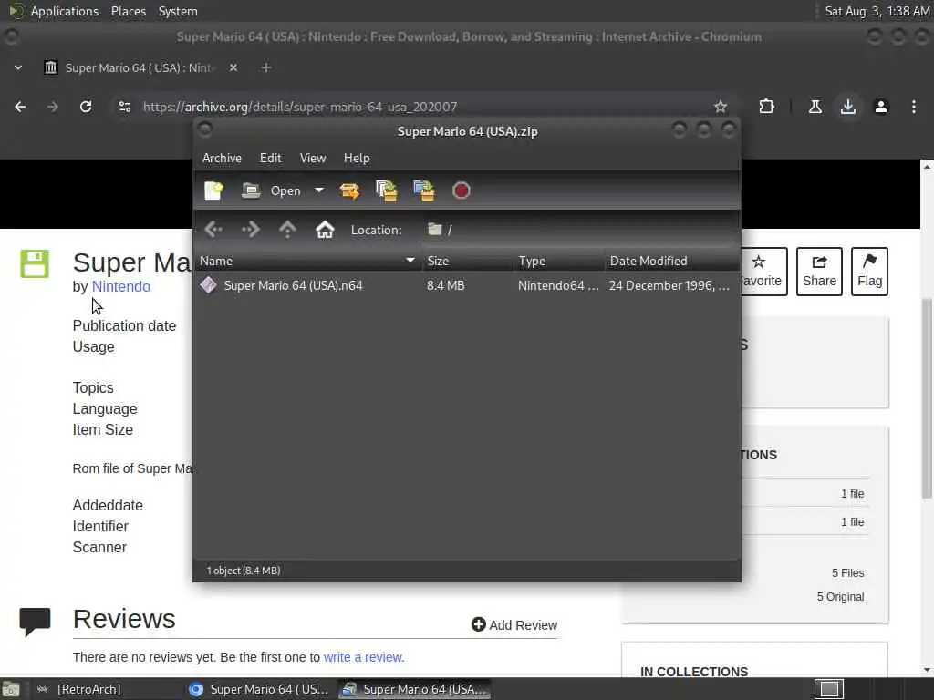Click the Extract files toolbar icon
934x700 pixels.
pos(349,190)
